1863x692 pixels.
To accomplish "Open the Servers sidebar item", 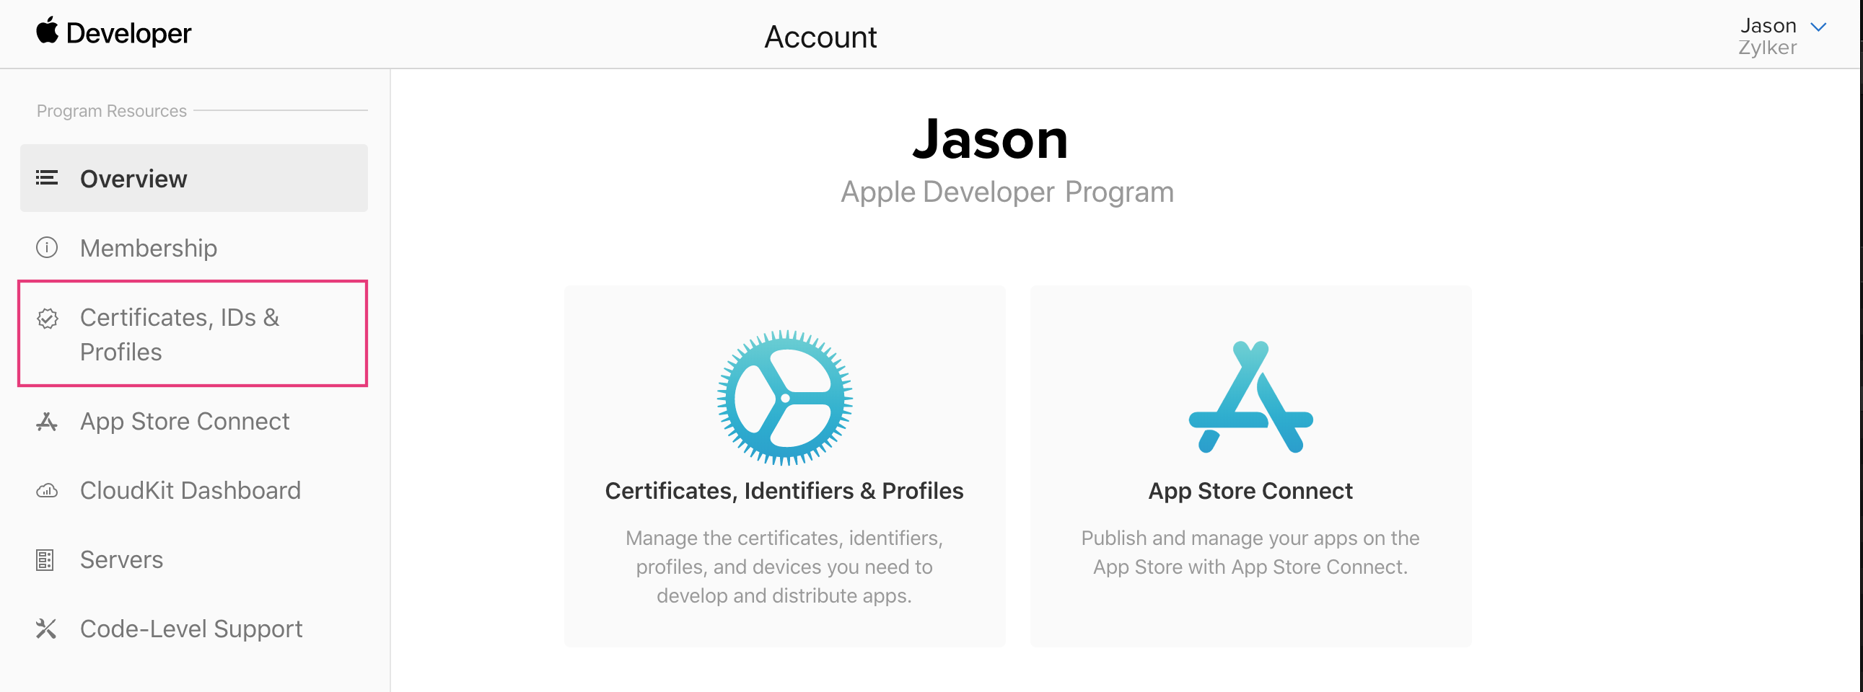I will pos(121,560).
